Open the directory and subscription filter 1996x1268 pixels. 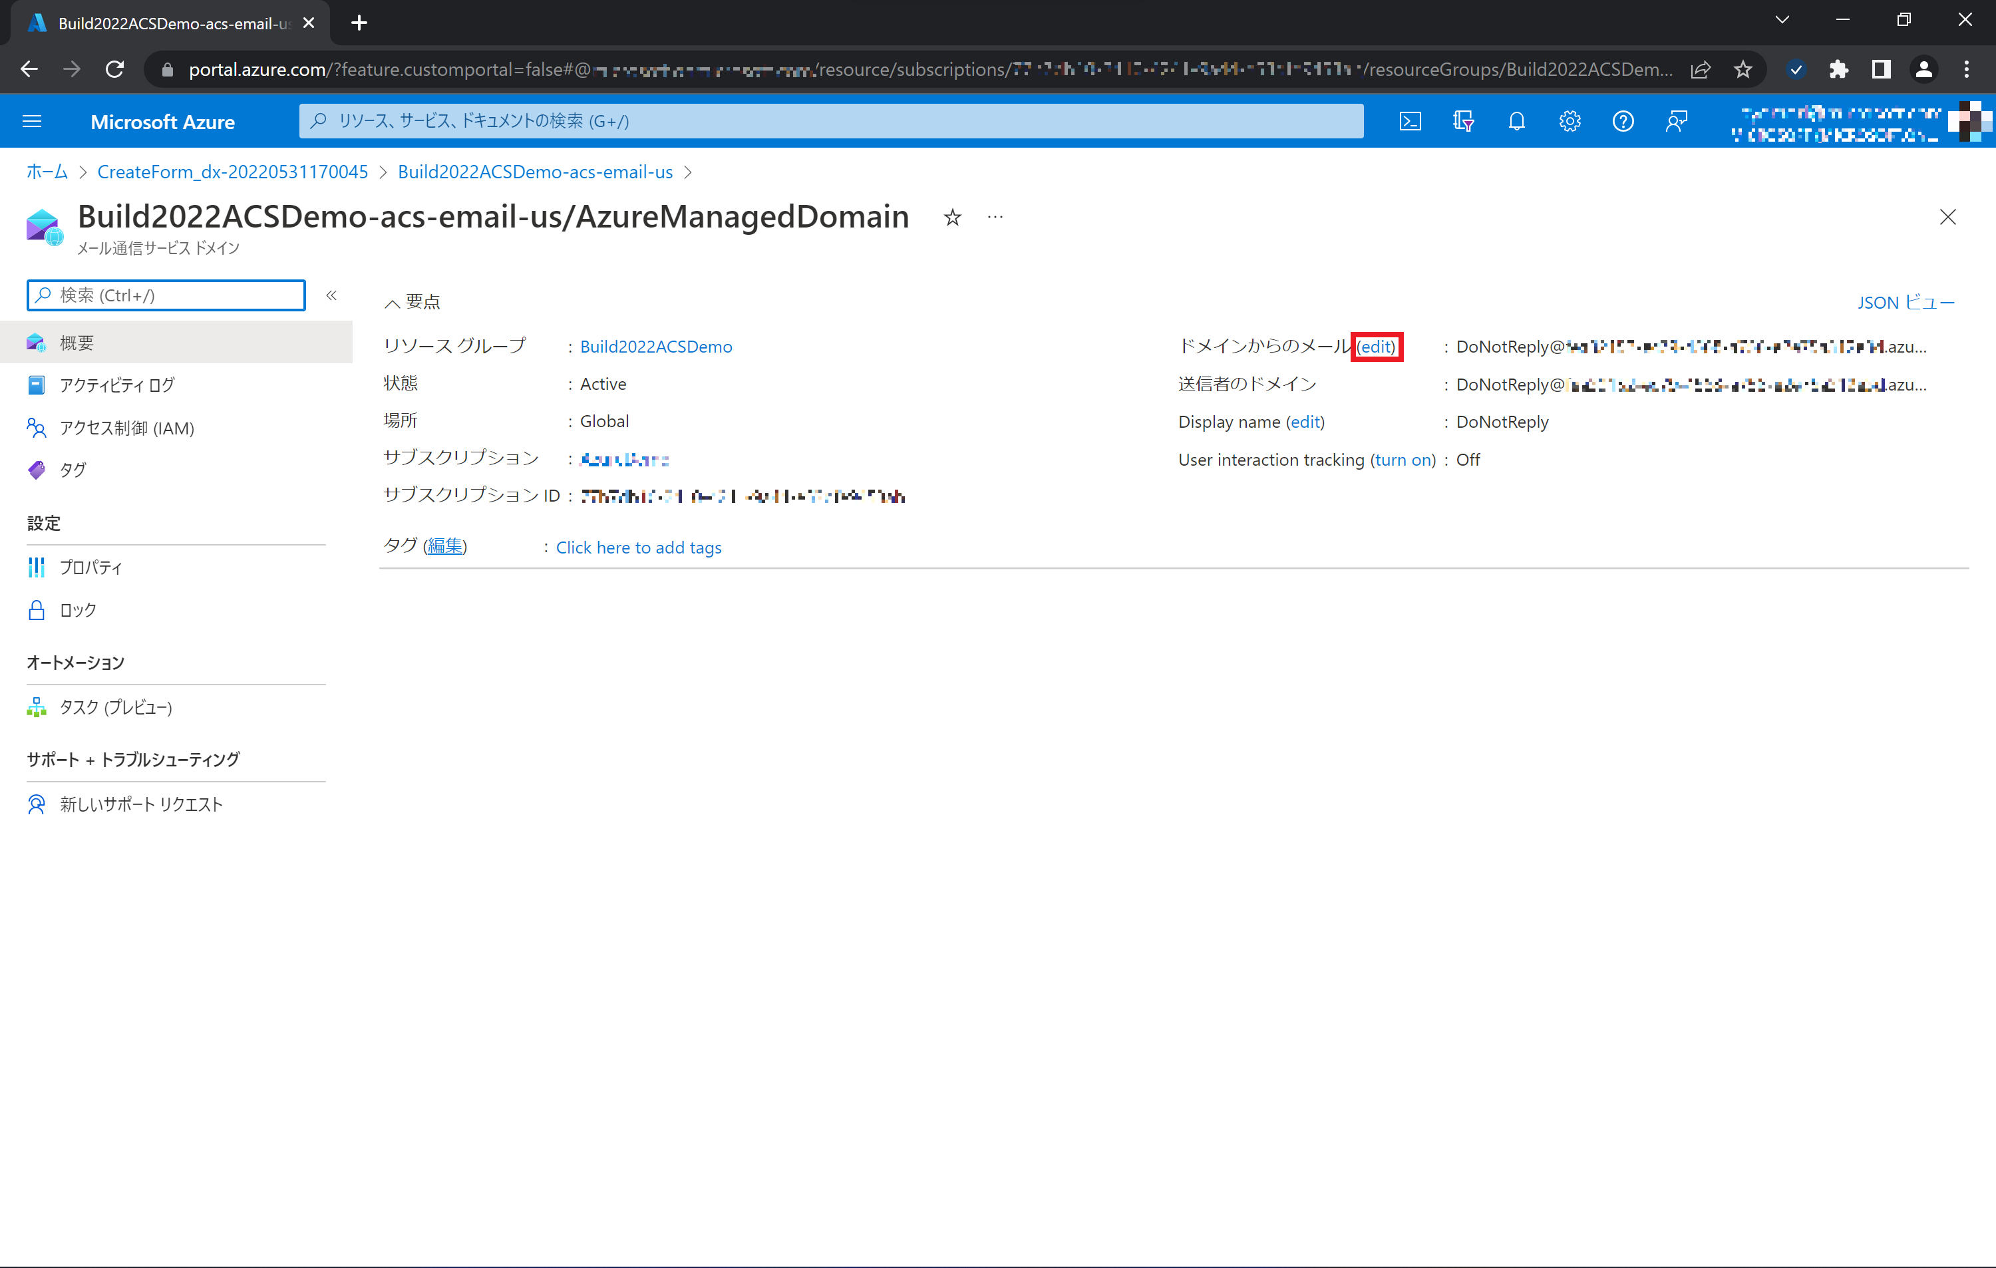(1464, 121)
